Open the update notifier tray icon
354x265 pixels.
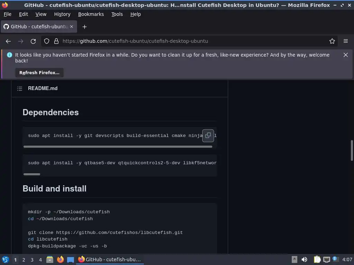tap(335, 259)
